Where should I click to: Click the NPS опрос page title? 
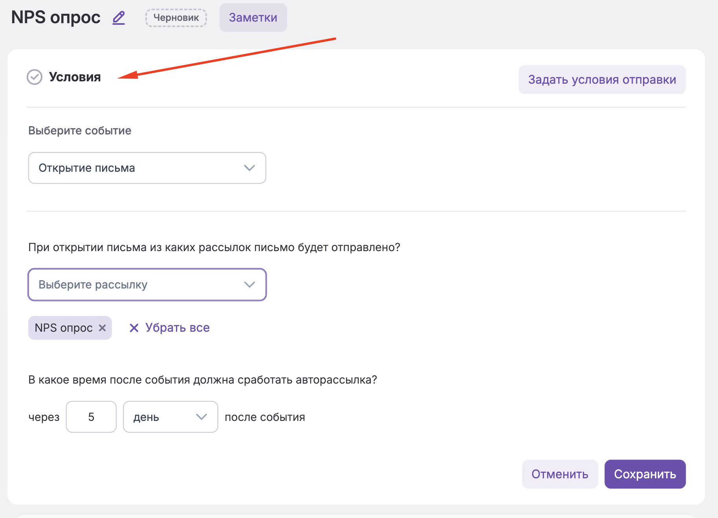[x=56, y=18]
